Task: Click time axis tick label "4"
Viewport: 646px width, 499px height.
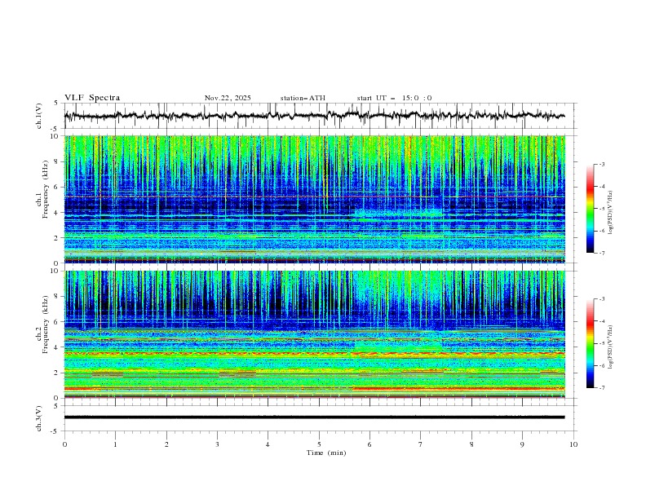Action: (x=268, y=444)
